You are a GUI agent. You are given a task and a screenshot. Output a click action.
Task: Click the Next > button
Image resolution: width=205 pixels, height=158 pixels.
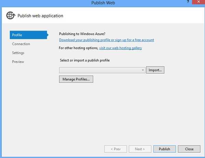pyautogui.click(x=140, y=149)
